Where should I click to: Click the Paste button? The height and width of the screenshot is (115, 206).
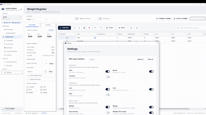pyautogui.click(x=109, y=28)
